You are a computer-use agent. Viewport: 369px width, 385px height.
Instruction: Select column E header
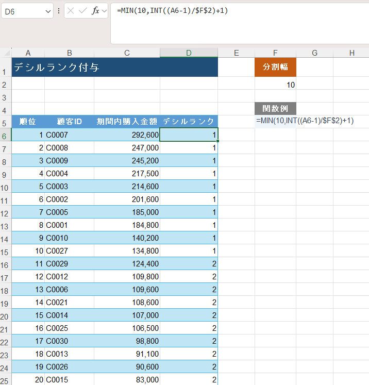pos(236,53)
